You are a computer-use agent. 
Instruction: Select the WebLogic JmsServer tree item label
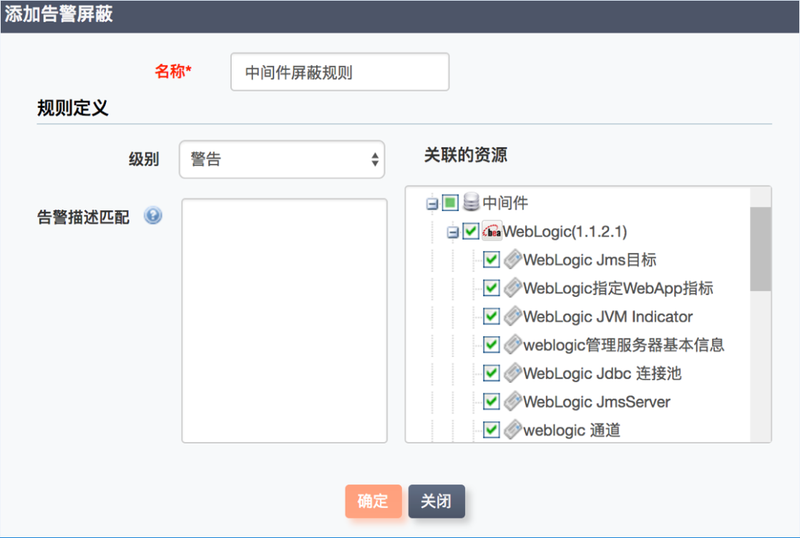[597, 402]
